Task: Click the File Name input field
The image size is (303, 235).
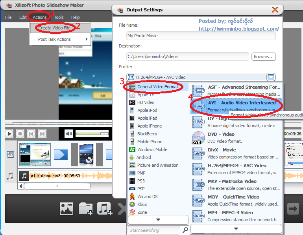Action: tap(201, 36)
